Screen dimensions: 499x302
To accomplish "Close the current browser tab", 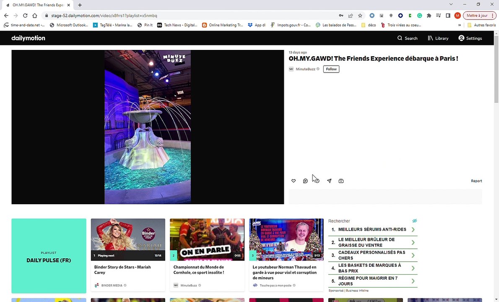I will (x=68, y=5).
